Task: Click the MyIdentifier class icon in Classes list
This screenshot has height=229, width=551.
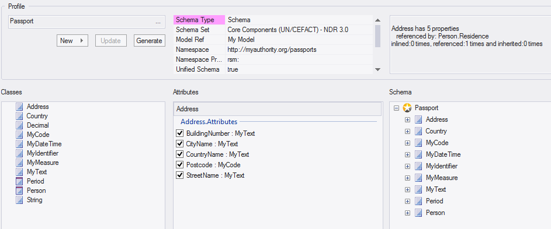Action: coord(19,153)
